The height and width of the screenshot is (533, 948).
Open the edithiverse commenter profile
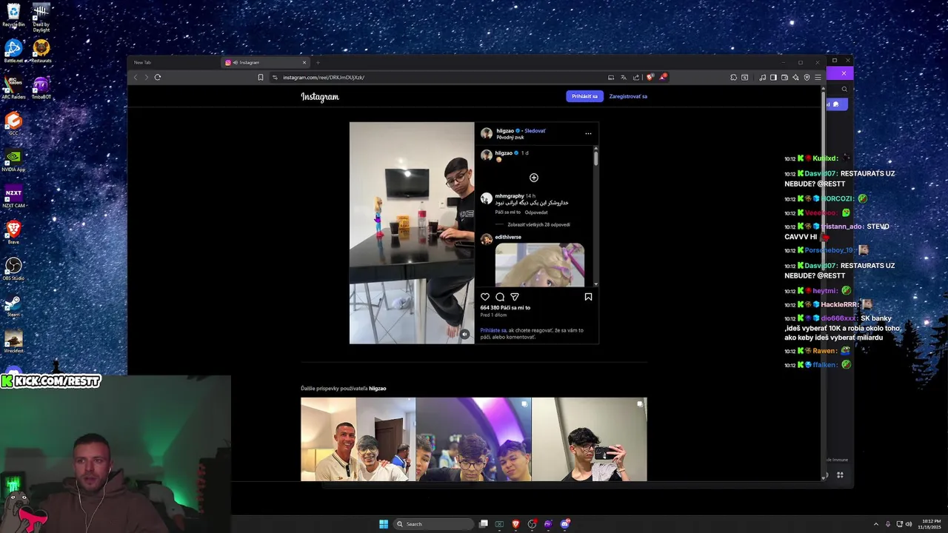(x=508, y=238)
